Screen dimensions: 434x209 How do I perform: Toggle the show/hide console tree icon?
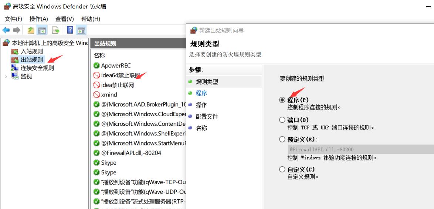click(42, 30)
